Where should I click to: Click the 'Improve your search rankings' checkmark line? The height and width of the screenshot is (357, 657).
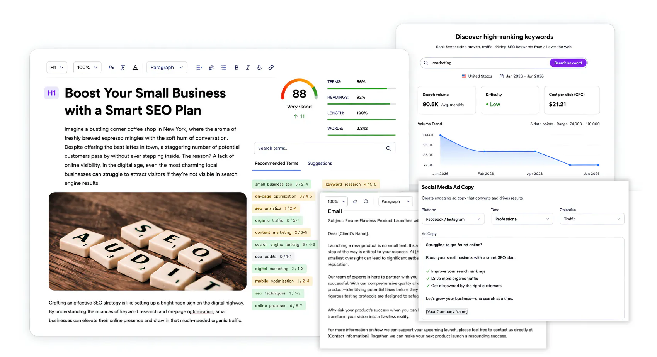point(456,271)
